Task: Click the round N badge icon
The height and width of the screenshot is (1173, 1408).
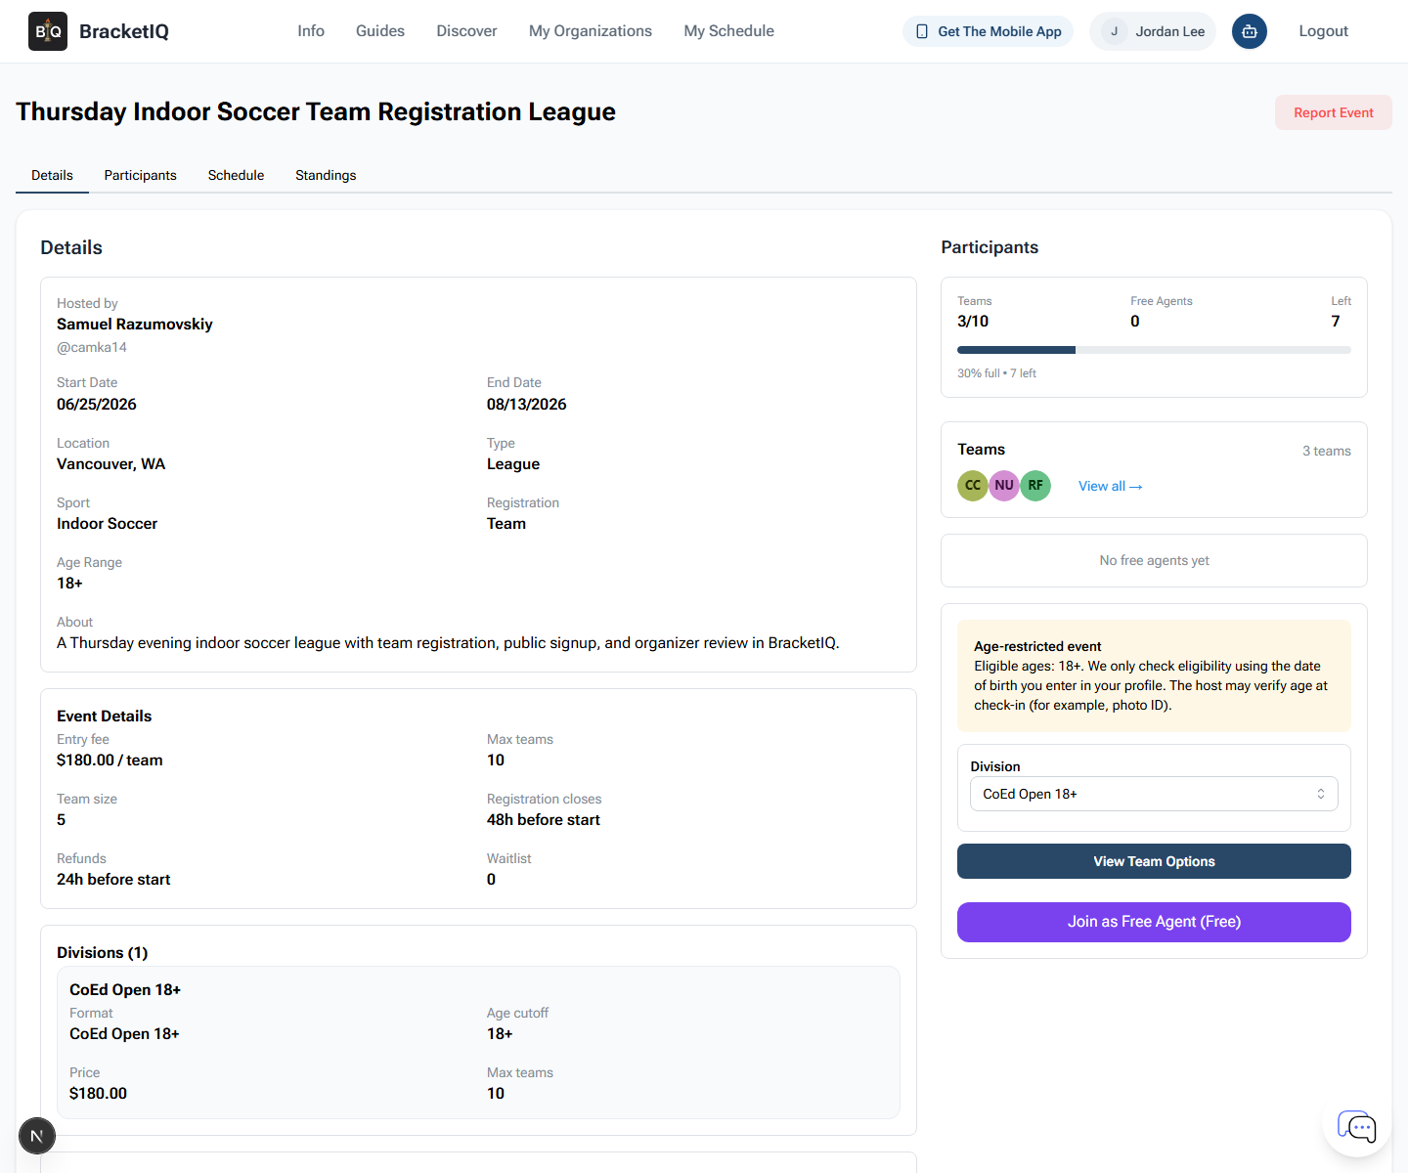Action: coord(37,1136)
